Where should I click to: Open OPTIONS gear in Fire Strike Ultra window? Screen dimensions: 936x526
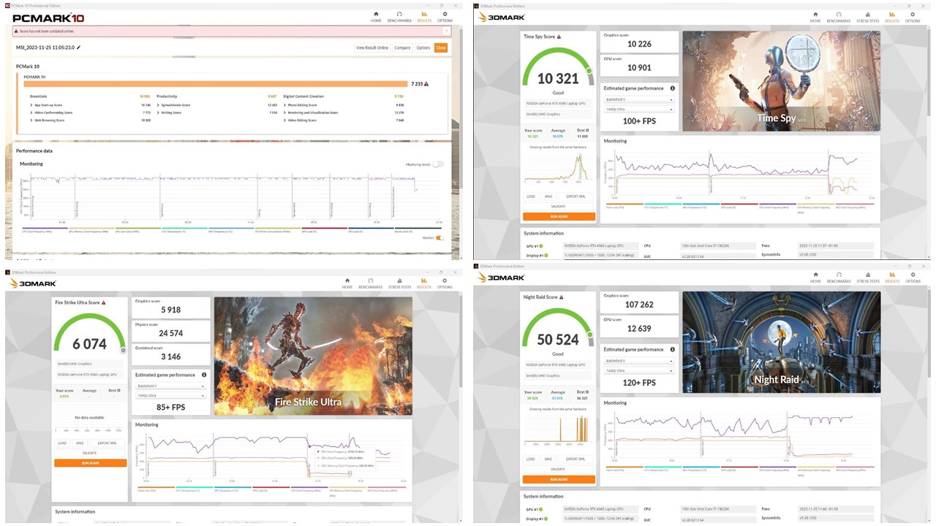coord(445,283)
